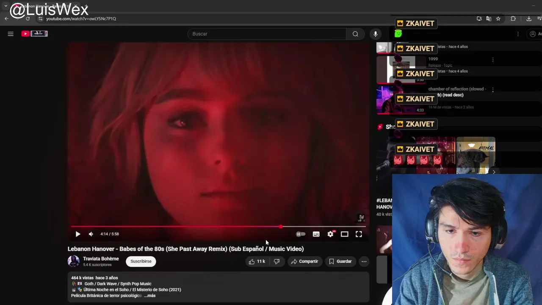Click the 4:14 / 5:58 time display

pos(110,234)
